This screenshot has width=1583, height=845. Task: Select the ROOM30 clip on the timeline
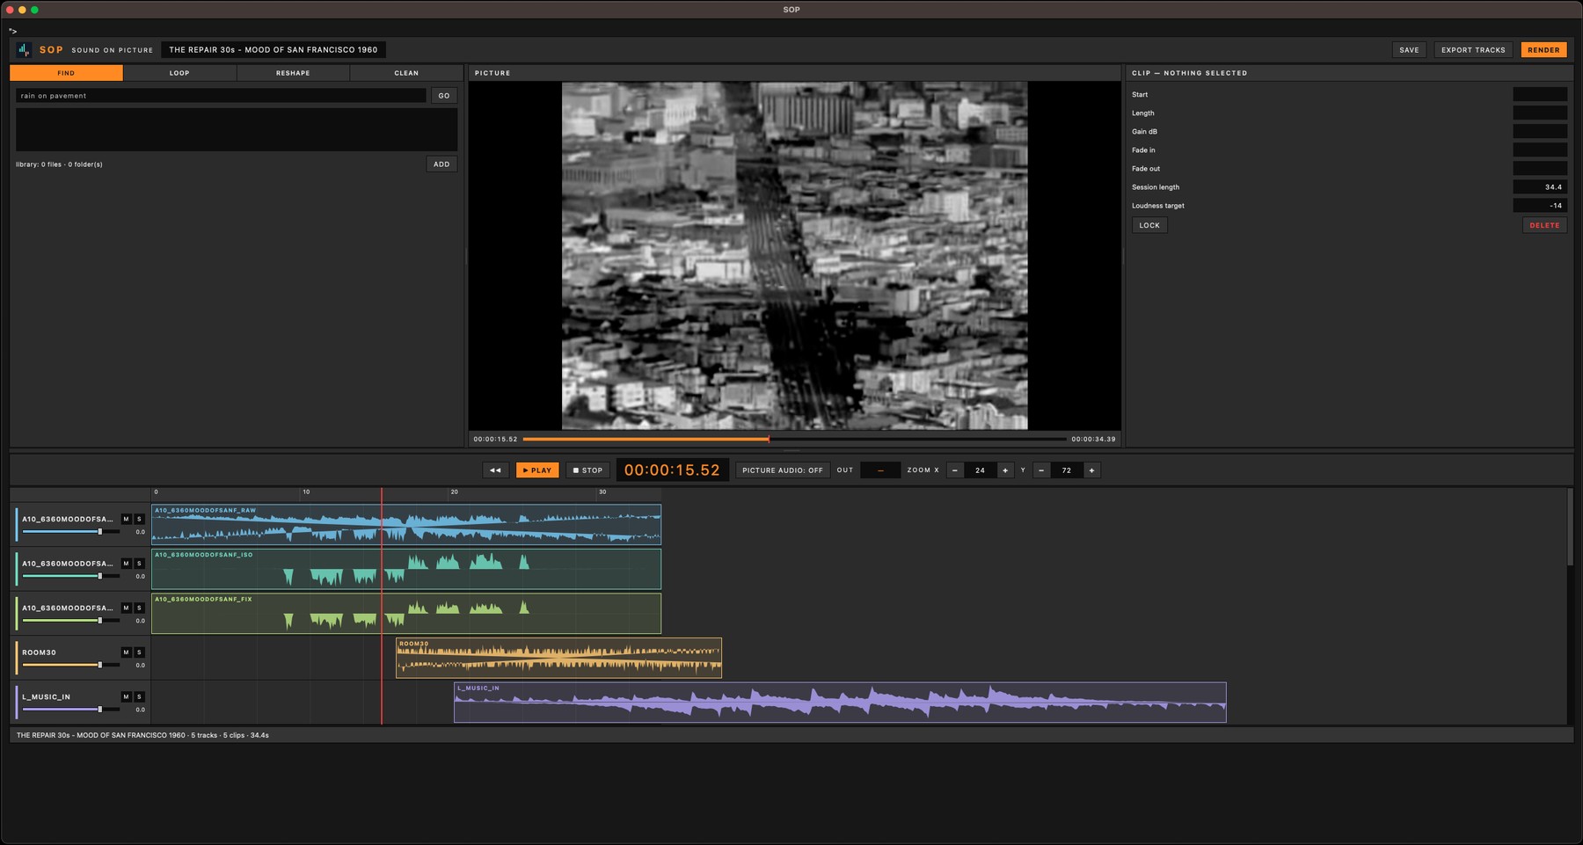pos(558,658)
